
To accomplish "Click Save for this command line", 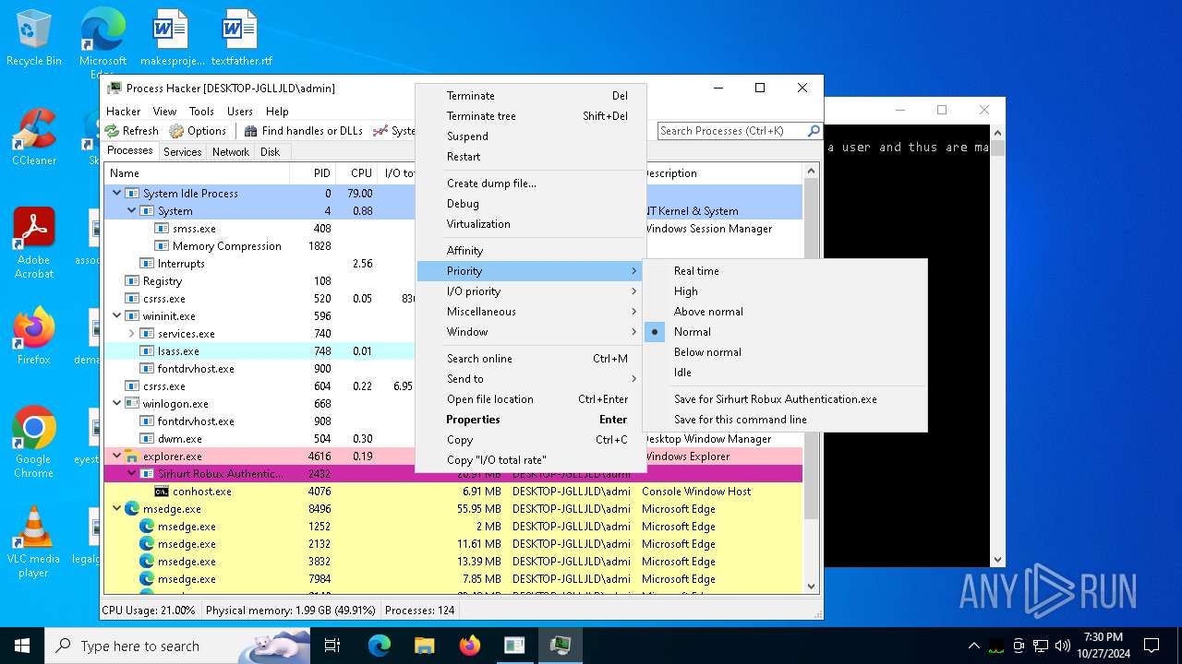I will coord(785,420).
